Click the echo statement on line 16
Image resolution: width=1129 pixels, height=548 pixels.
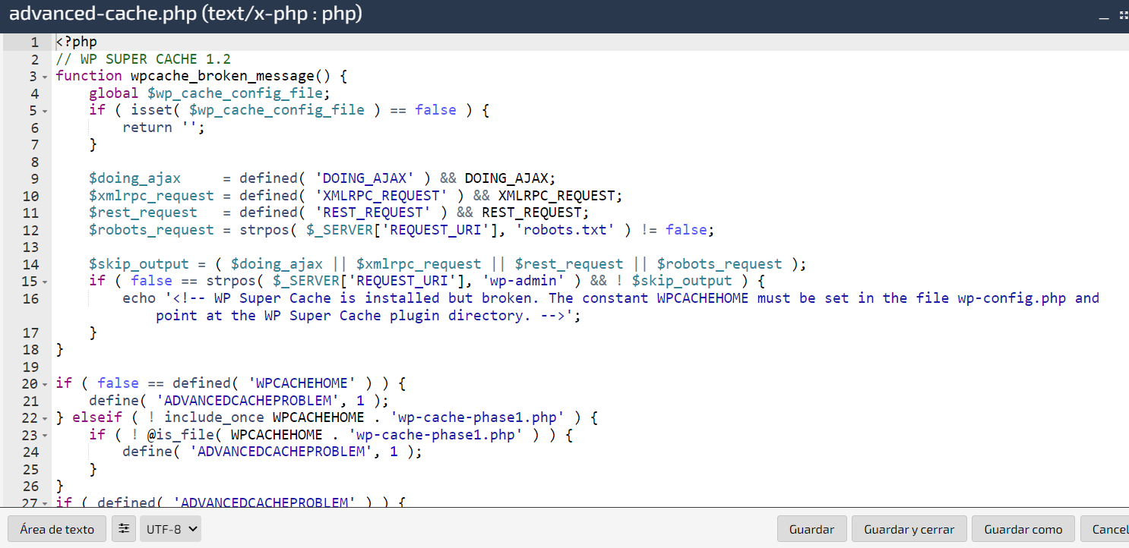point(138,298)
